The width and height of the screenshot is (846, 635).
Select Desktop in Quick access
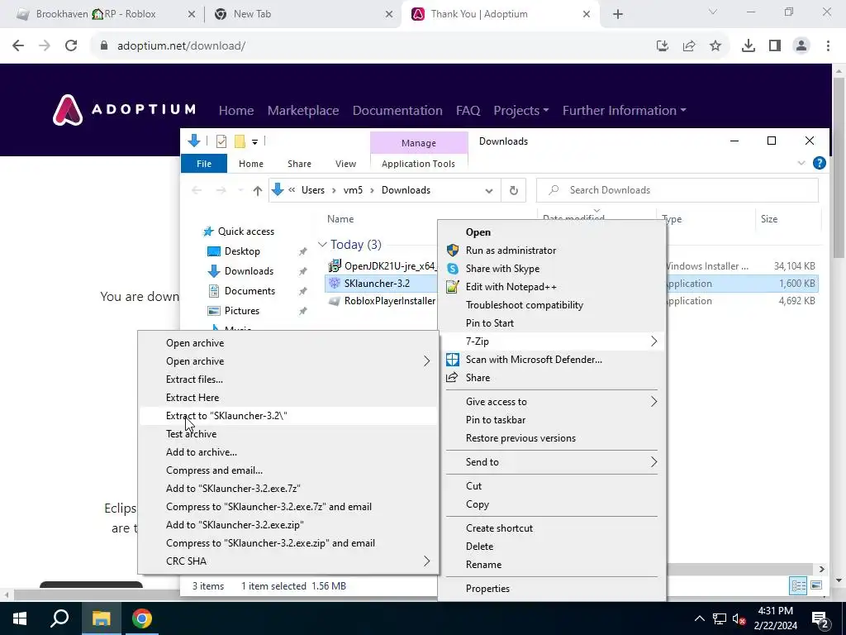(x=242, y=251)
